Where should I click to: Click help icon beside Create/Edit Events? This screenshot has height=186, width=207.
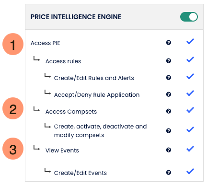(x=169, y=173)
